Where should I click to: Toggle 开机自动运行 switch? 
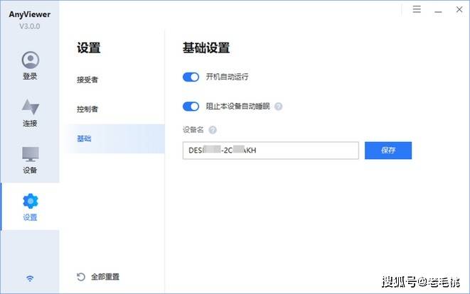point(191,77)
